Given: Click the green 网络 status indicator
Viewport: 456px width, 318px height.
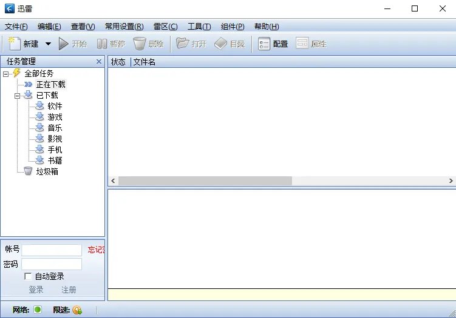Looking at the screenshot, I should pos(38,310).
